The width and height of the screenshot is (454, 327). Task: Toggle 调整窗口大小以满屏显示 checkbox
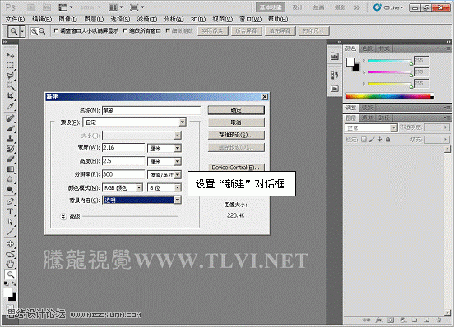pos(56,30)
